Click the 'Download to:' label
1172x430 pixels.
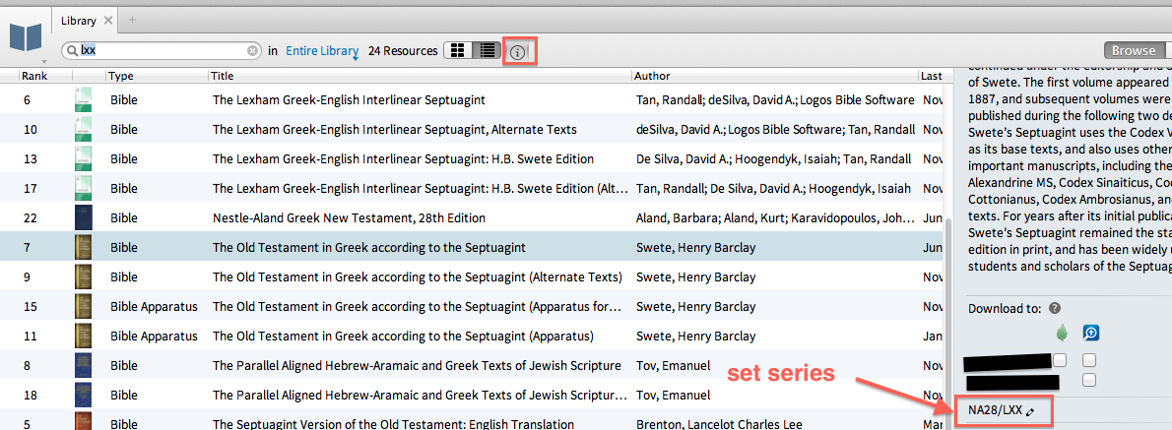coord(1006,308)
